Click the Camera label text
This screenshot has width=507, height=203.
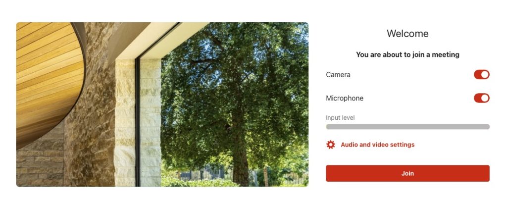338,75
